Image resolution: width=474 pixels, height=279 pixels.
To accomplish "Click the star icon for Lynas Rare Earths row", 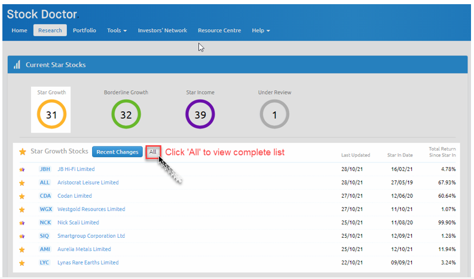I will 22,263.
